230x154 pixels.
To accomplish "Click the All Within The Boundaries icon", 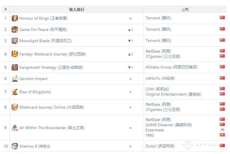I will [x=15, y=127].
